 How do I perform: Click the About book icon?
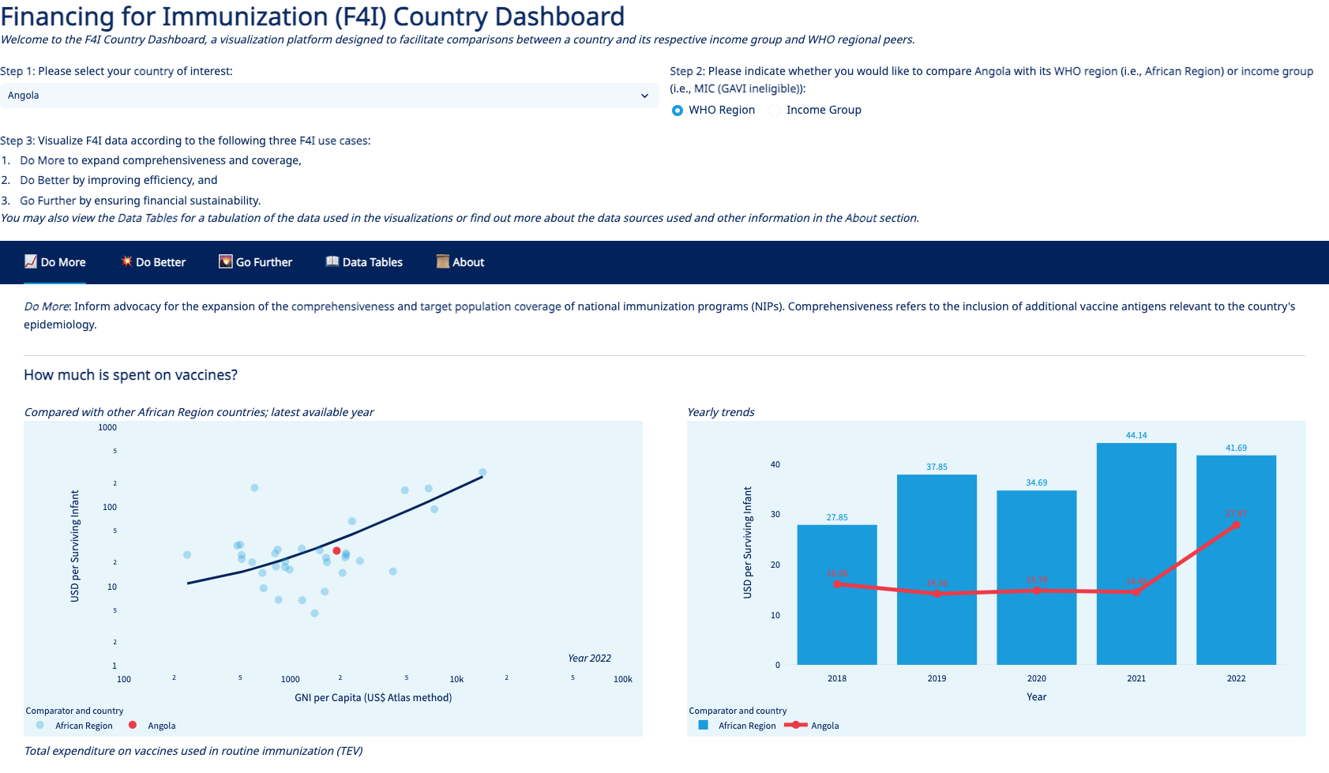(442, 261)
